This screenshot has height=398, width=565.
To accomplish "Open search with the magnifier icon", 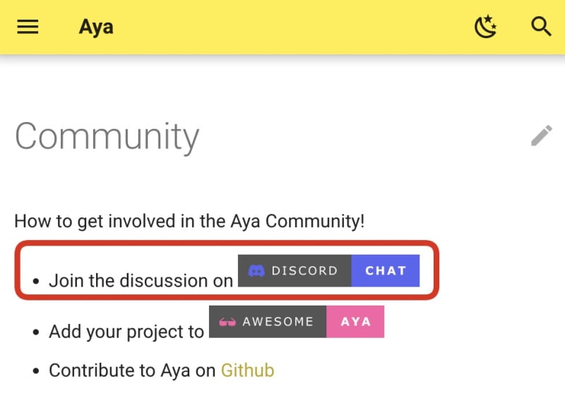I will [541, 27].
